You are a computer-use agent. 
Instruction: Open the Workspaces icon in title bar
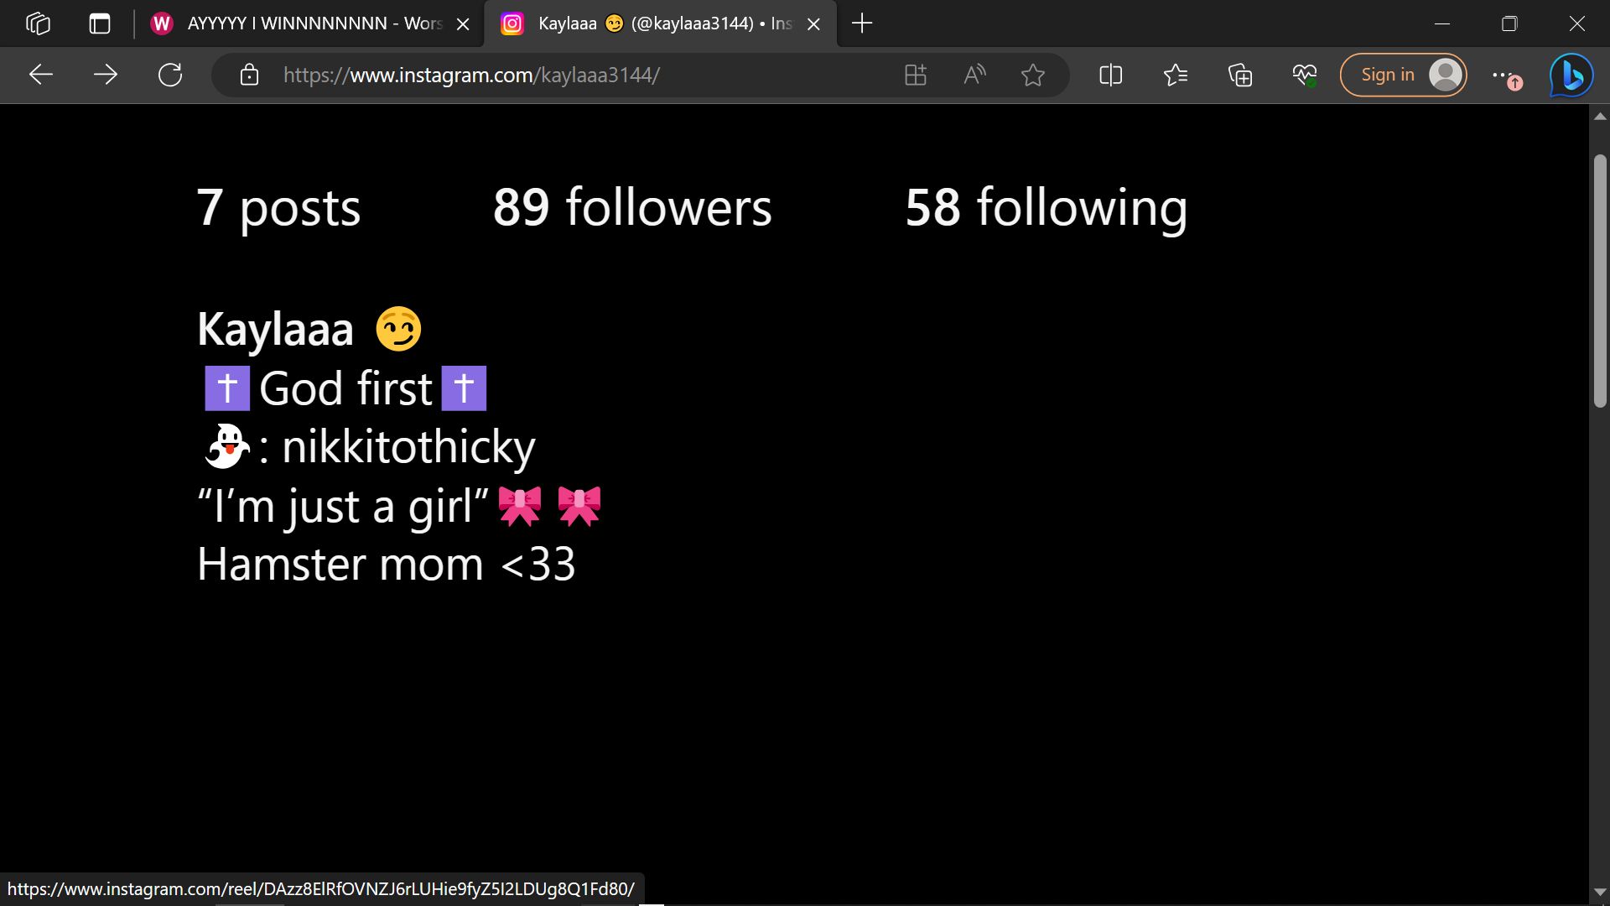[x=38, y=23]
